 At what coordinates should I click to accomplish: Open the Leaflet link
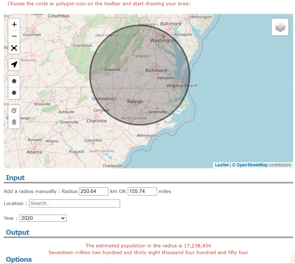click(x=222, y=165)
